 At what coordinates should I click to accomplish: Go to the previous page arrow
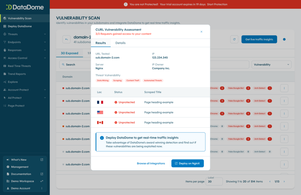[x=270, y=182]
